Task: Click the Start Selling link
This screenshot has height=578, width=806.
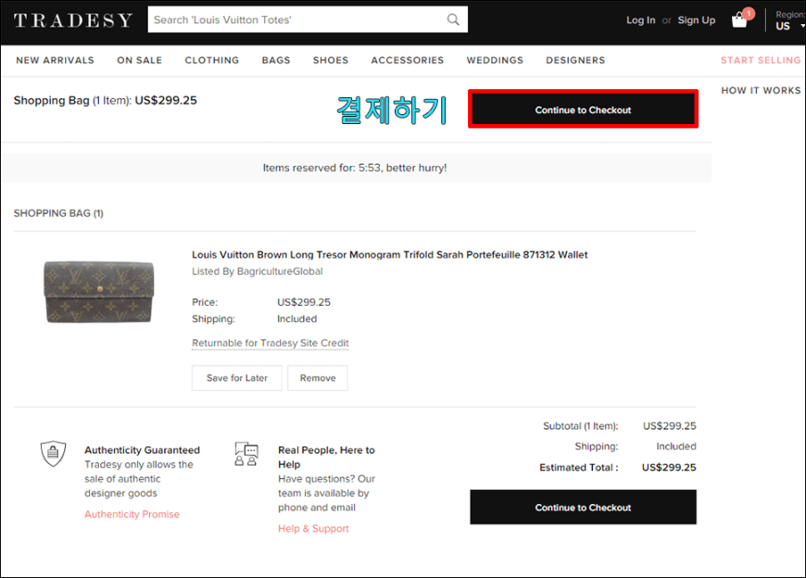Action: pyautogui.click(x=761, y=60)
